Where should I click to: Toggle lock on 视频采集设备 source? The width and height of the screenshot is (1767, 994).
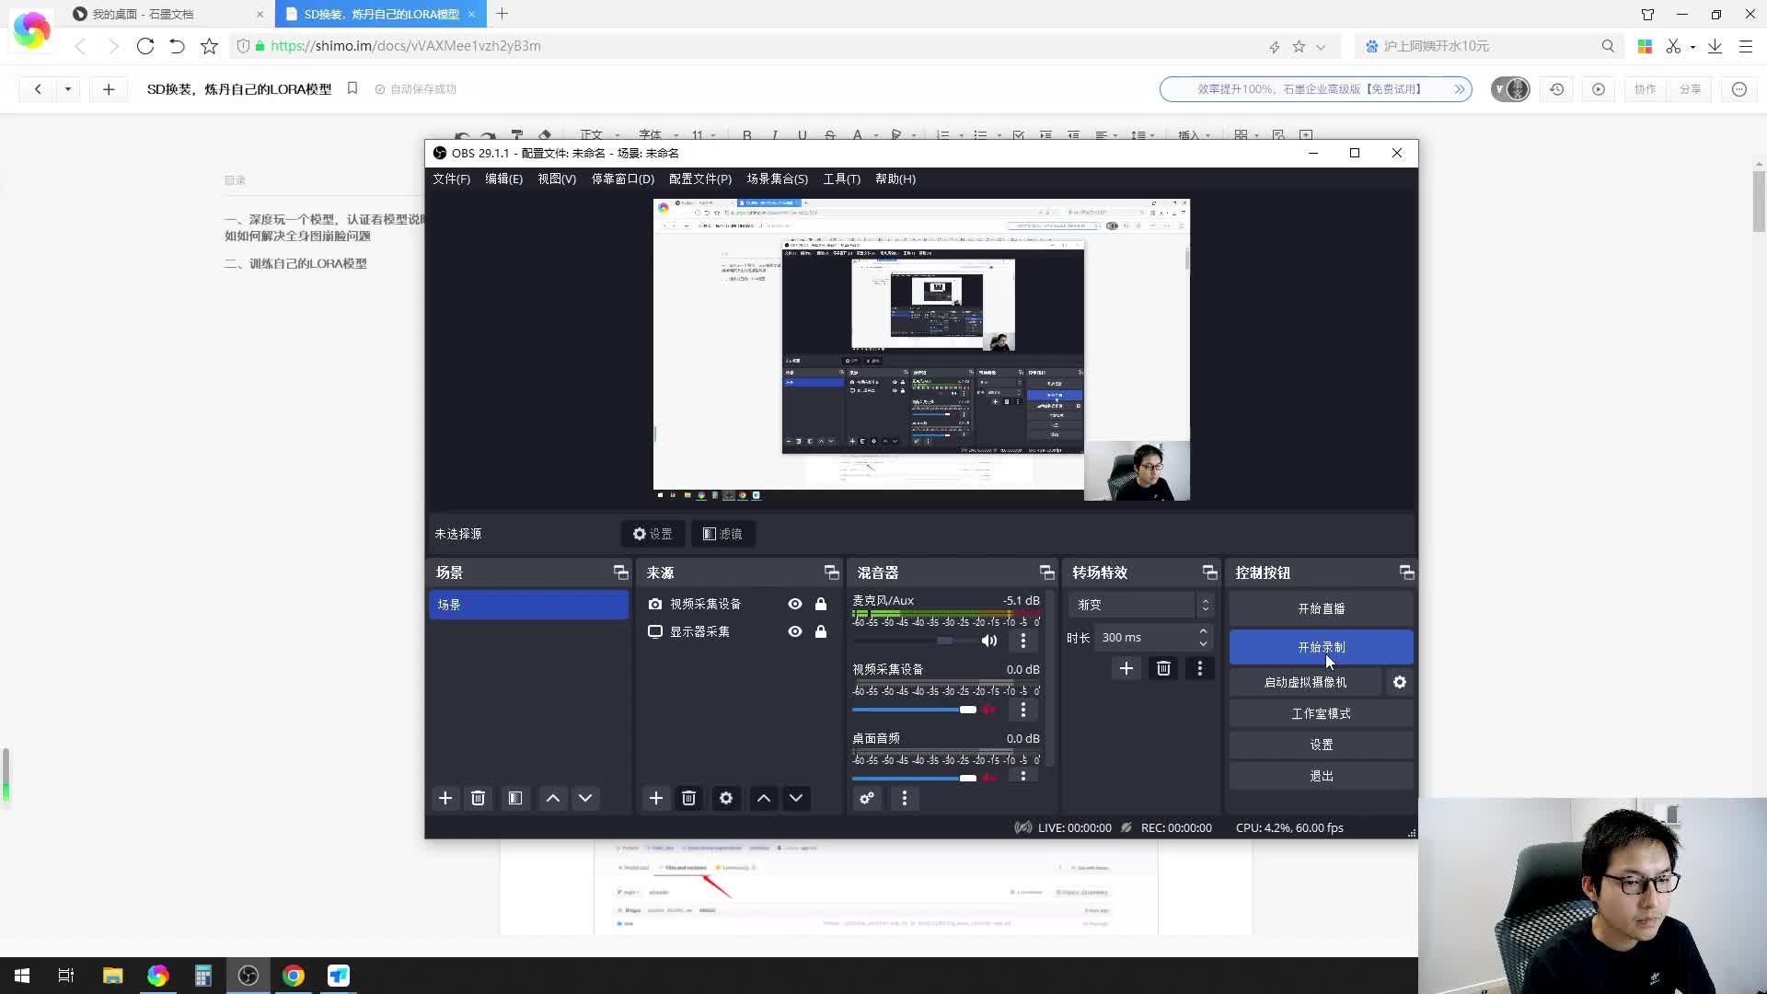[821, 604]
